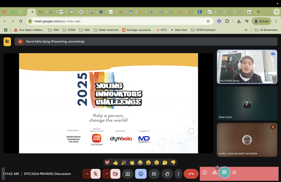Open more options three-dot menu in Meet
Image resolution: width=281 pixels, height=182 pixels.
pos(178,174)
